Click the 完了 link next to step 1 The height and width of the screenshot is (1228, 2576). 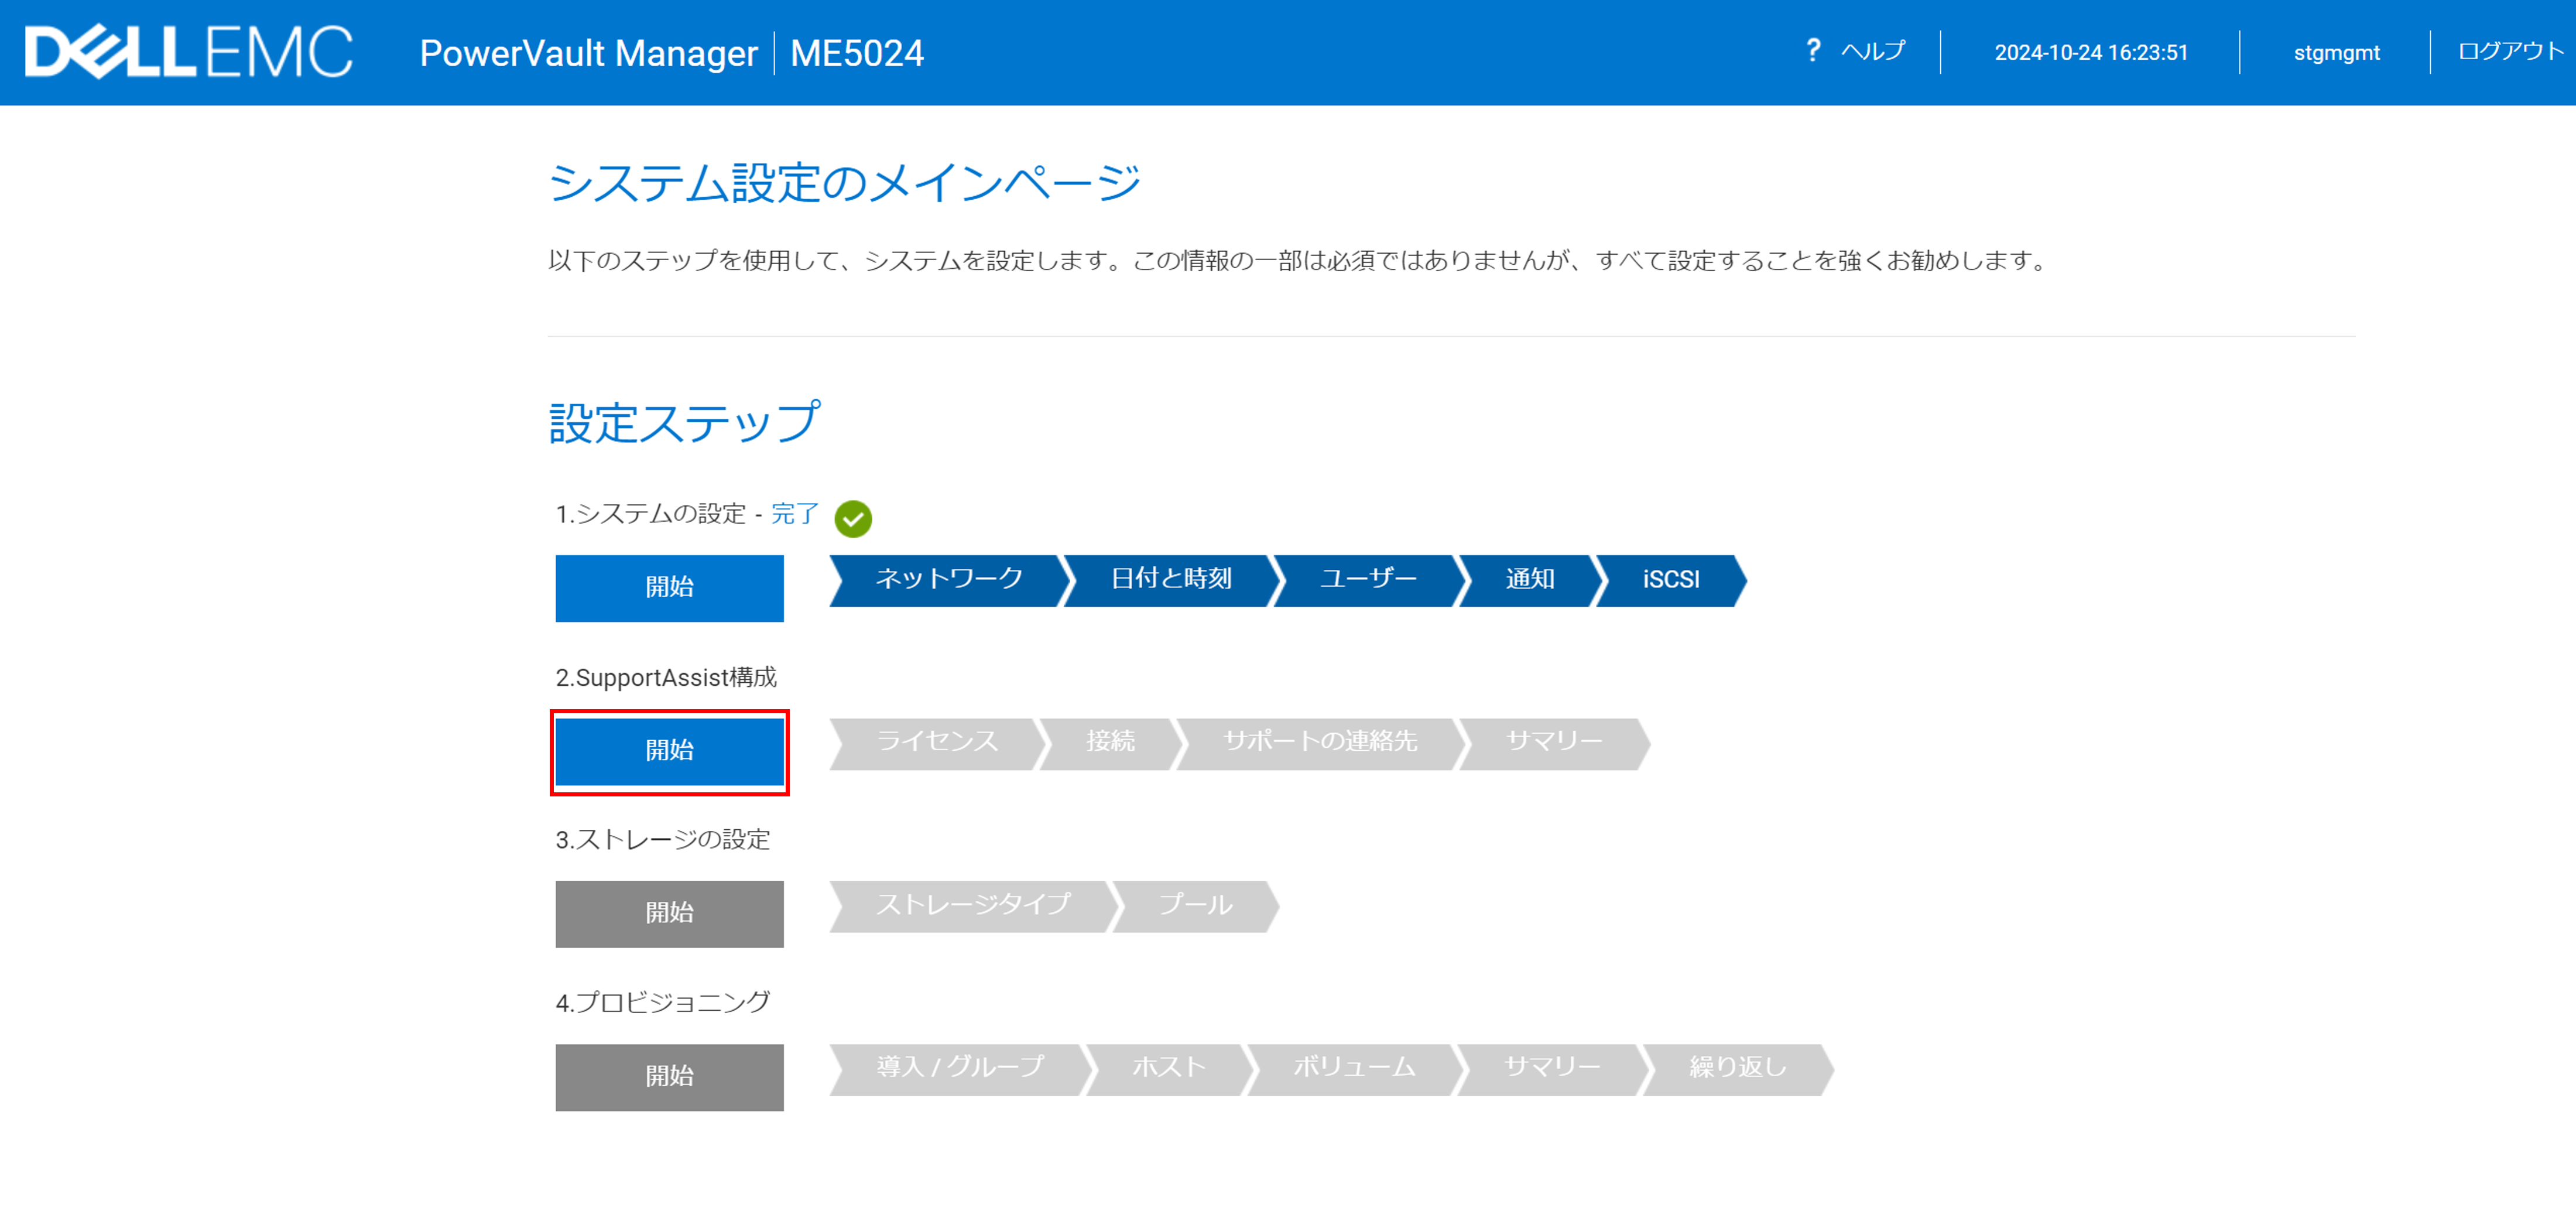coord(795,514)
